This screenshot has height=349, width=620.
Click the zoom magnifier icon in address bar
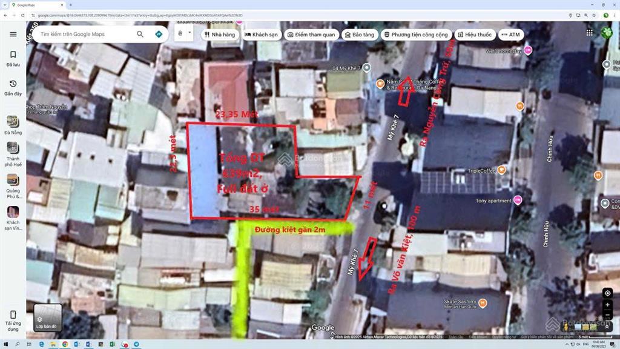[x=586, y=15]
